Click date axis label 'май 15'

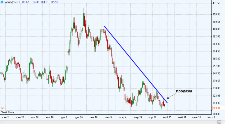pyautogui.click(x=167, y=117)
